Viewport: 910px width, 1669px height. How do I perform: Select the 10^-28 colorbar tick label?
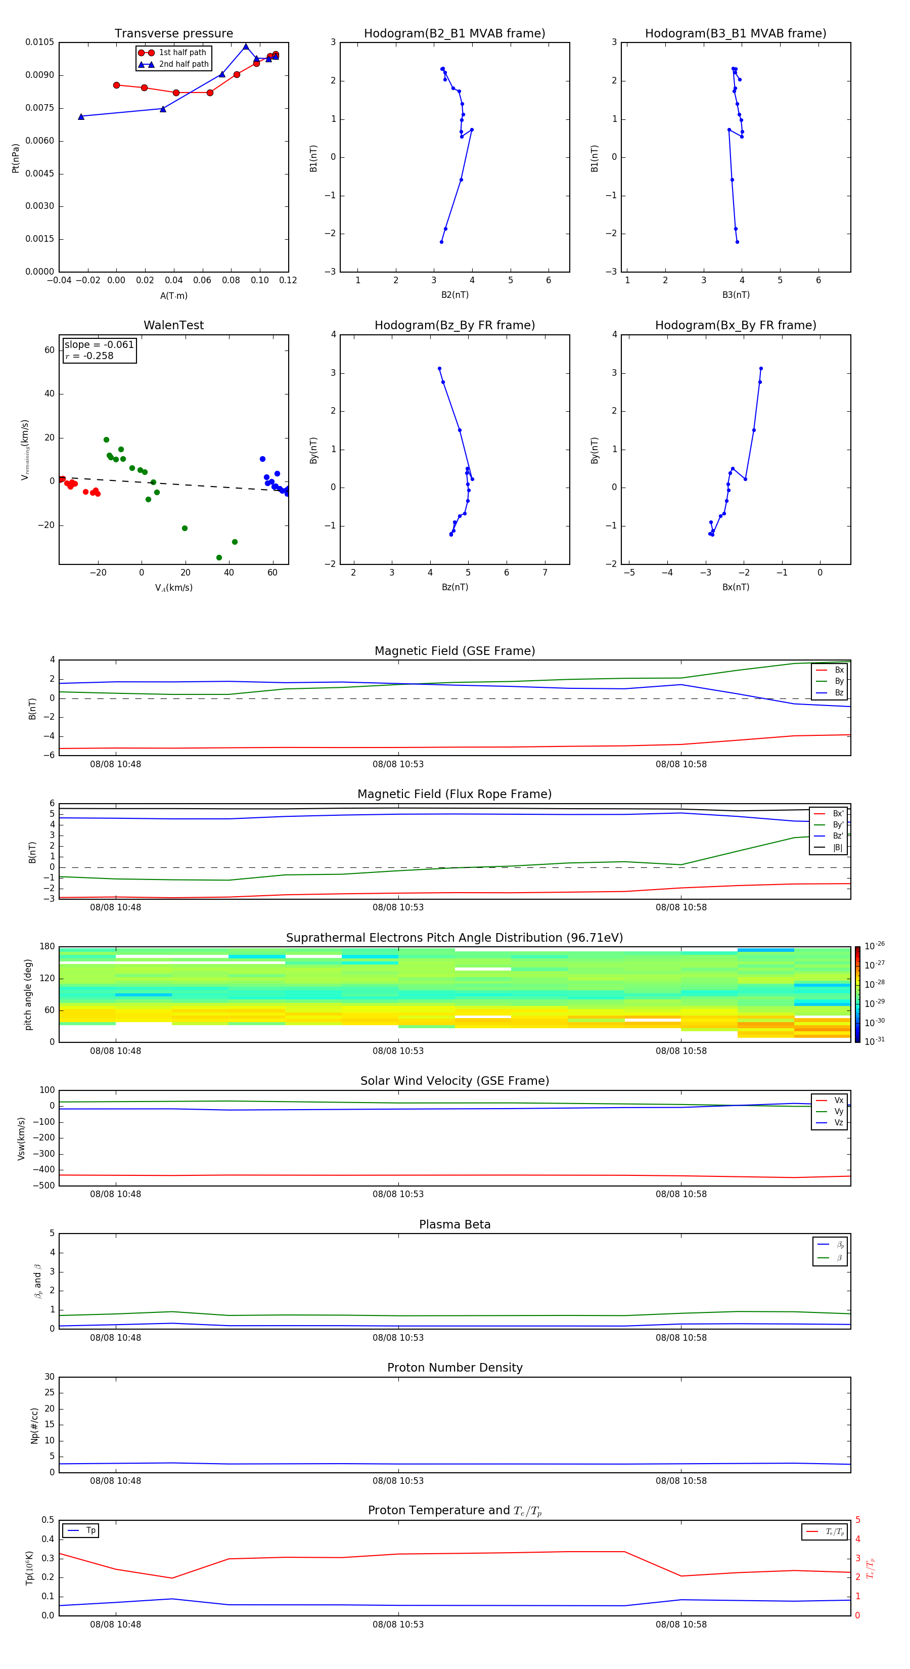point(875,984)
